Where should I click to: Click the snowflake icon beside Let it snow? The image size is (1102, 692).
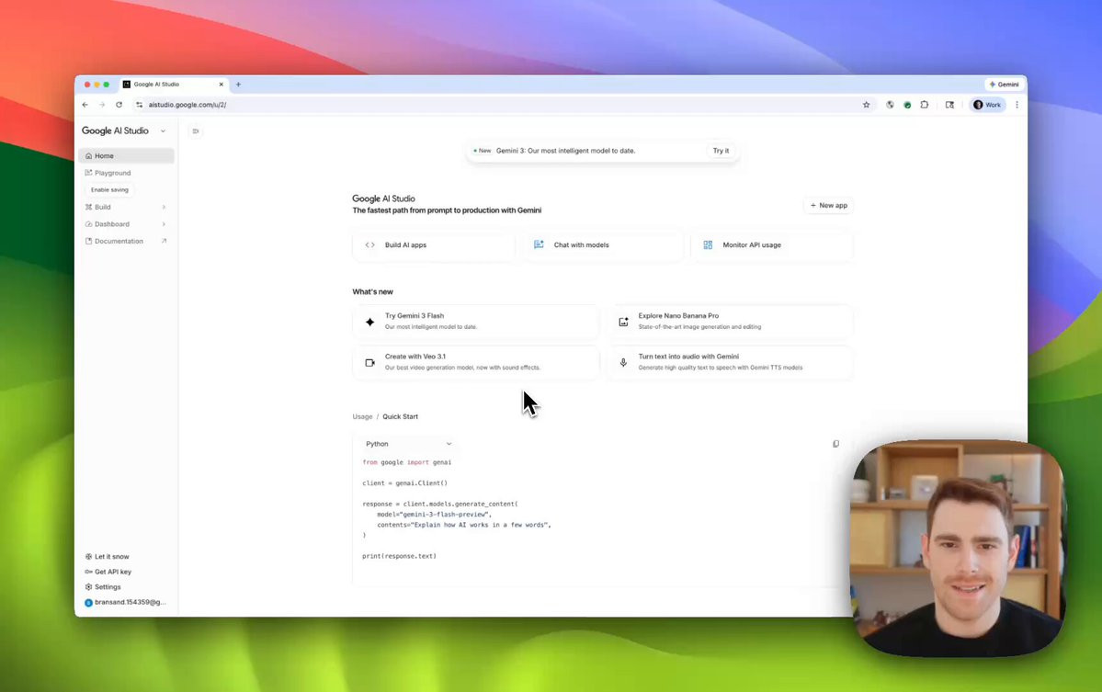coord(88,556)
